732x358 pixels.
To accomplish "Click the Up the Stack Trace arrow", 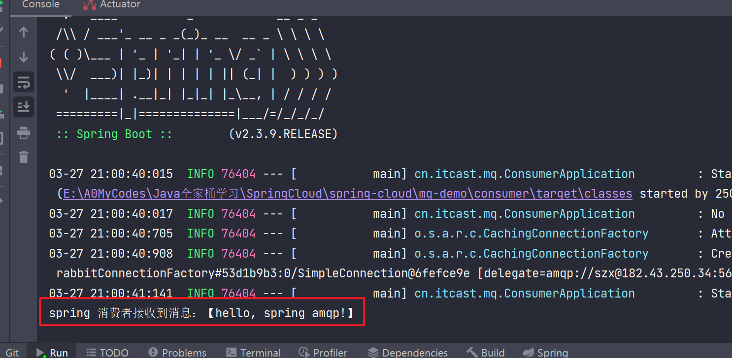I will [x=24, y=32].
